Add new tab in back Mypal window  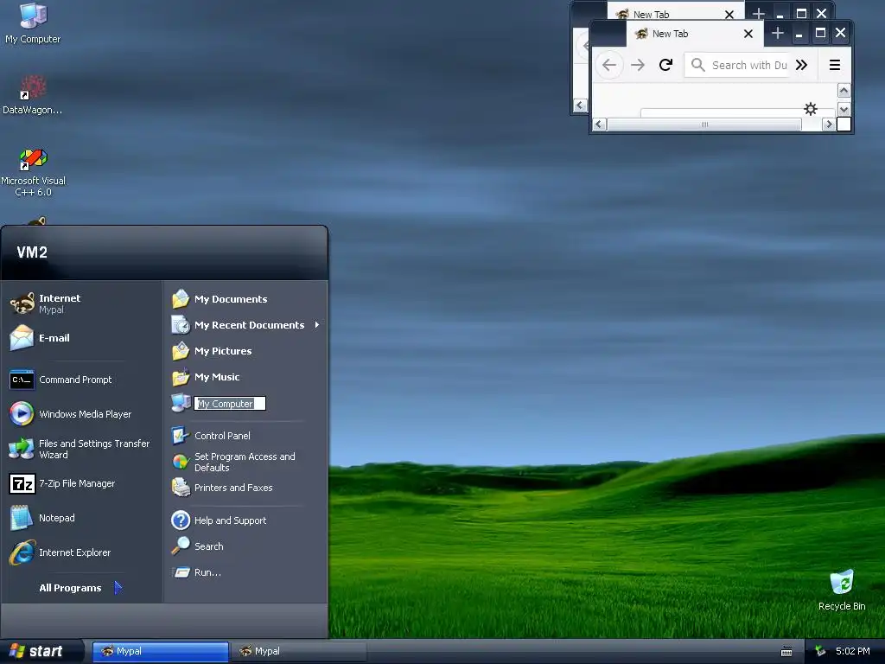[759, 13]
